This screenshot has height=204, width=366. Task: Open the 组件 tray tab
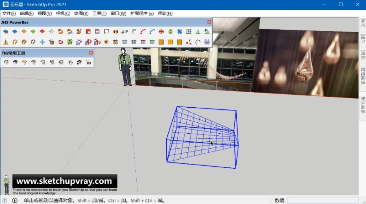click(x=363, y=39)
